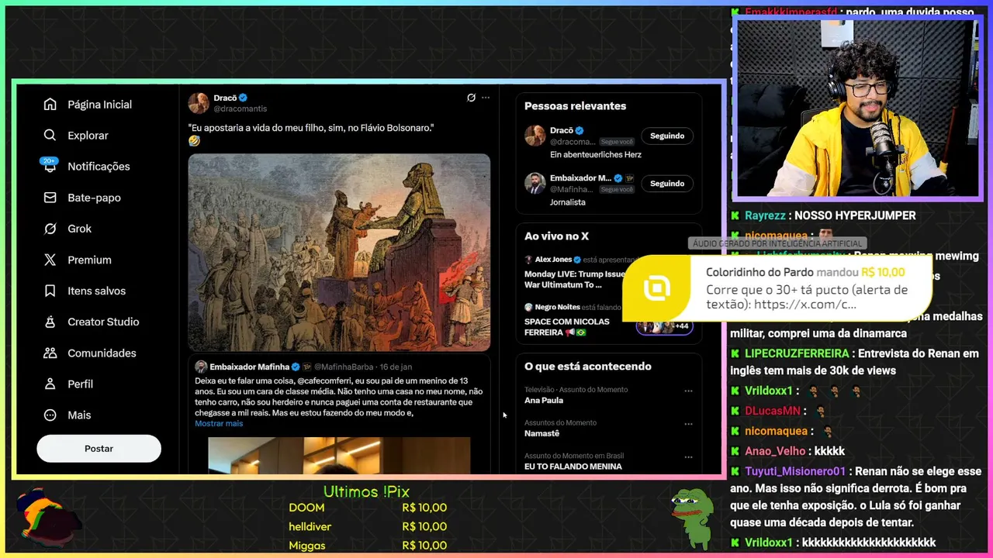Click the Grok icon on Dracō's post
The height and width of the screenshot is (558, 993).
471,98
